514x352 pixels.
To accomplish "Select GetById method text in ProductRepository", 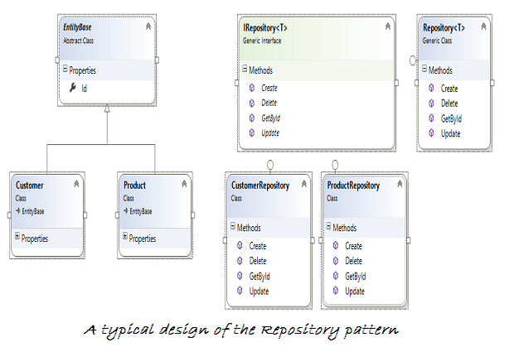I will coord(356,277).
